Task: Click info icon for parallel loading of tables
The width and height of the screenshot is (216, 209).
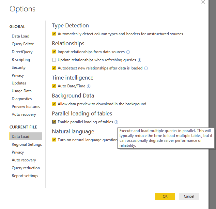Action: coord(116,122)
